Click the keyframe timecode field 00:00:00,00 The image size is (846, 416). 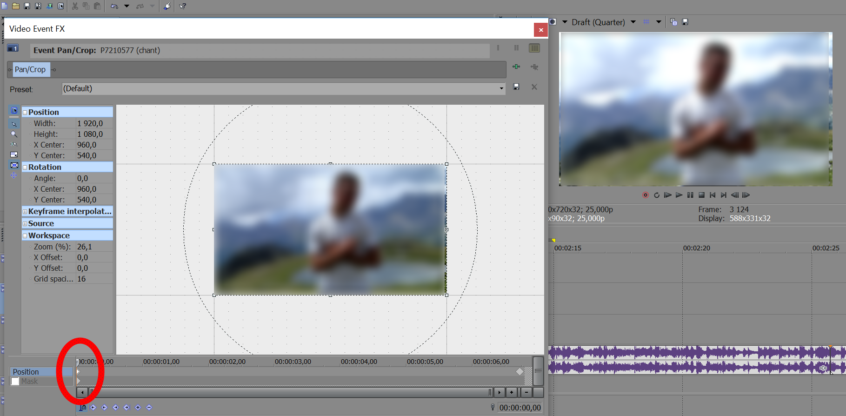[x=520, y=408]
